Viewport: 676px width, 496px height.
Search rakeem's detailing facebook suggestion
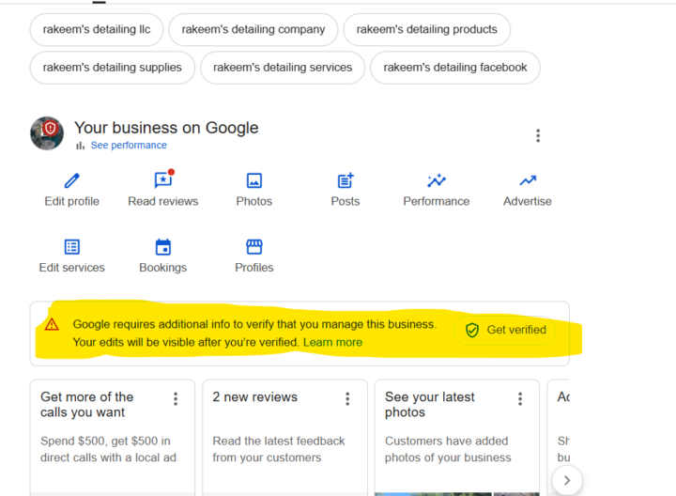coord(455,68)
